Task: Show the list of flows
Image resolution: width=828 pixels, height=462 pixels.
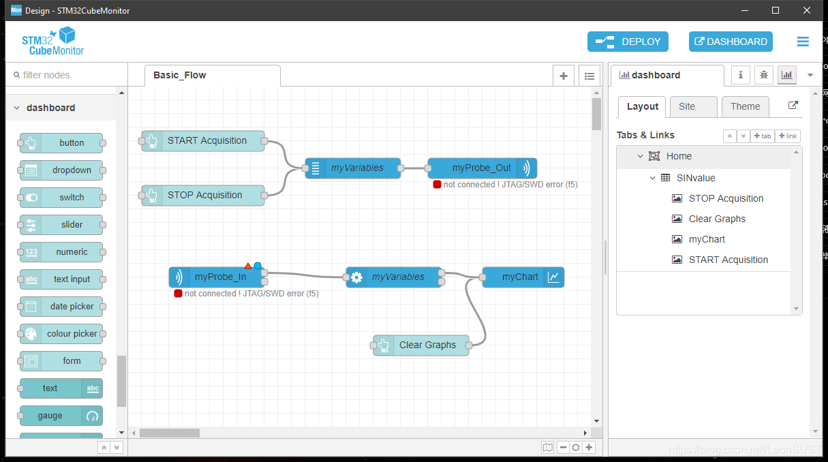Action: [589, 76]
